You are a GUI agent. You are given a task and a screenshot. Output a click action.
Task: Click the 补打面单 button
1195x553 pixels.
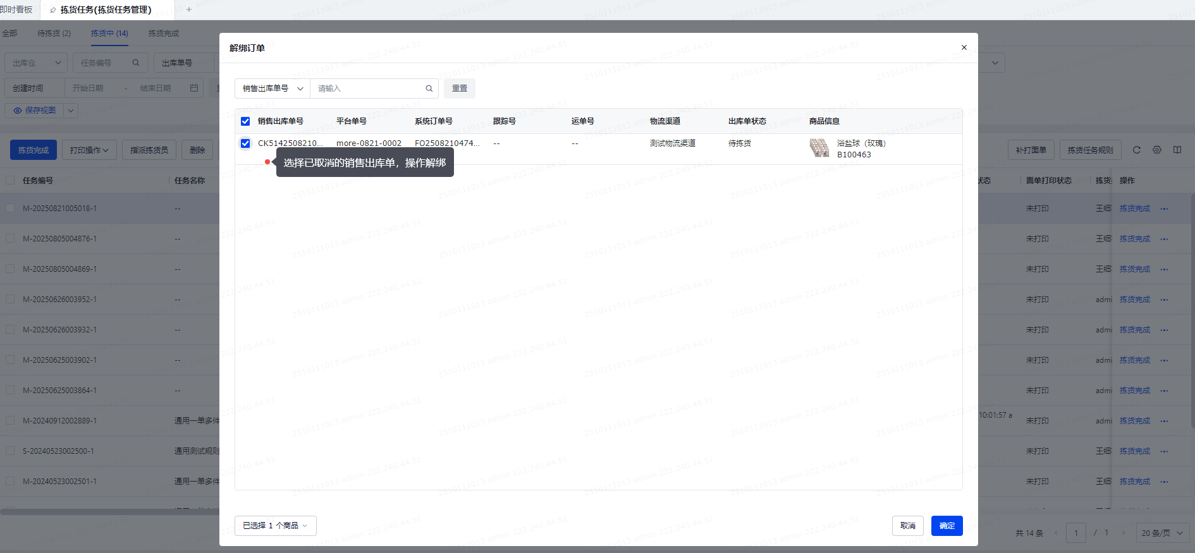pyautogui.click(x=1031, y=150)
